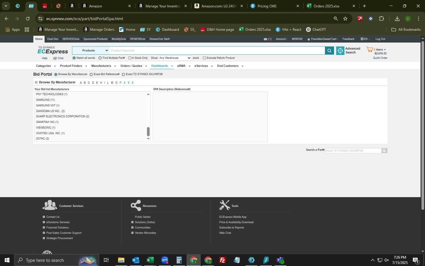This screenshot has width=425, height=266.
Task: Select VIEWSONIC (1) in the manufacturer list
Action: tap(45, 128)
